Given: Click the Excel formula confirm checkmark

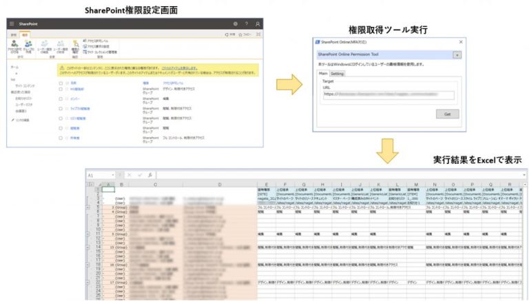Looking at the screenshot, I should click(x=140, y=175).
